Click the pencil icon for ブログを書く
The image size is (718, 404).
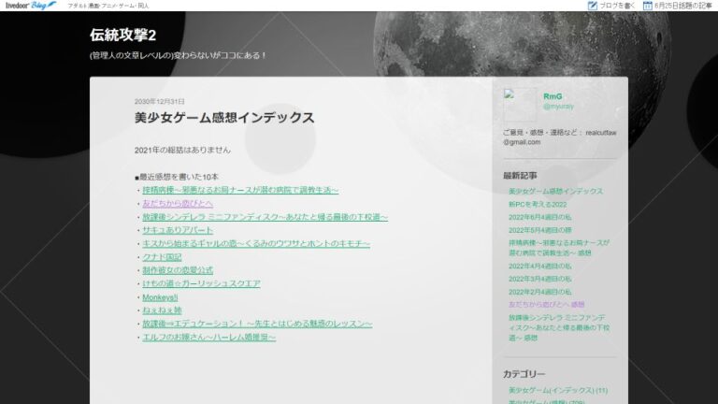tap(592, 6)
